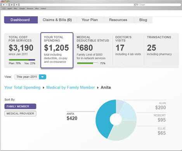Click the browser forward arrow button

point(7,5)
